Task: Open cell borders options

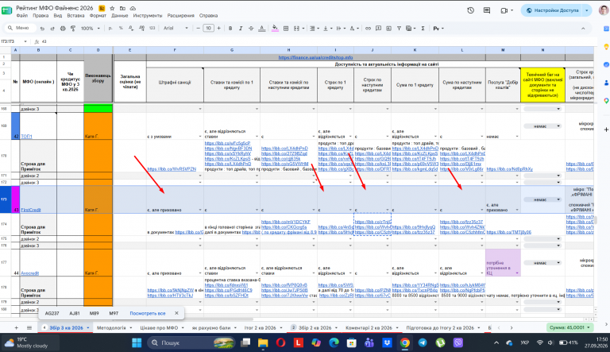Action: pos(286,29)
